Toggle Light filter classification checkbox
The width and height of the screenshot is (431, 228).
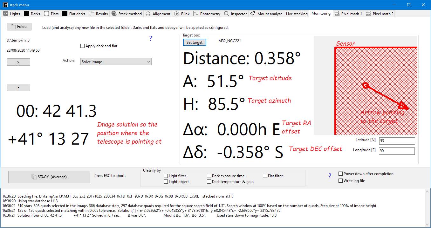(x=166, y=176)
